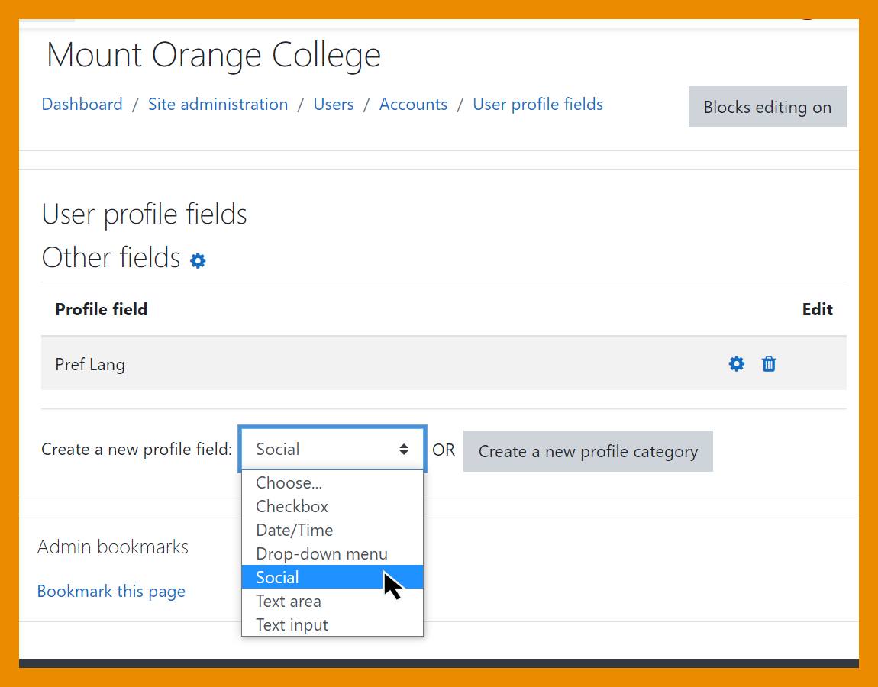Screen dimensions: 878x687
Task: Click the Pref Lang row name
Action: coord(90,364)
